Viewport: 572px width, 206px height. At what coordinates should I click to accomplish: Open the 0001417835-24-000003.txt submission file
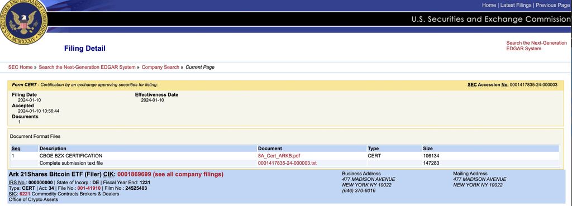[x=287, y=163]
